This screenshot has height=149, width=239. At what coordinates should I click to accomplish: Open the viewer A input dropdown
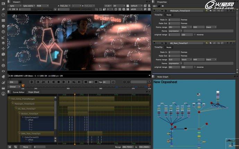coord(65,6)
